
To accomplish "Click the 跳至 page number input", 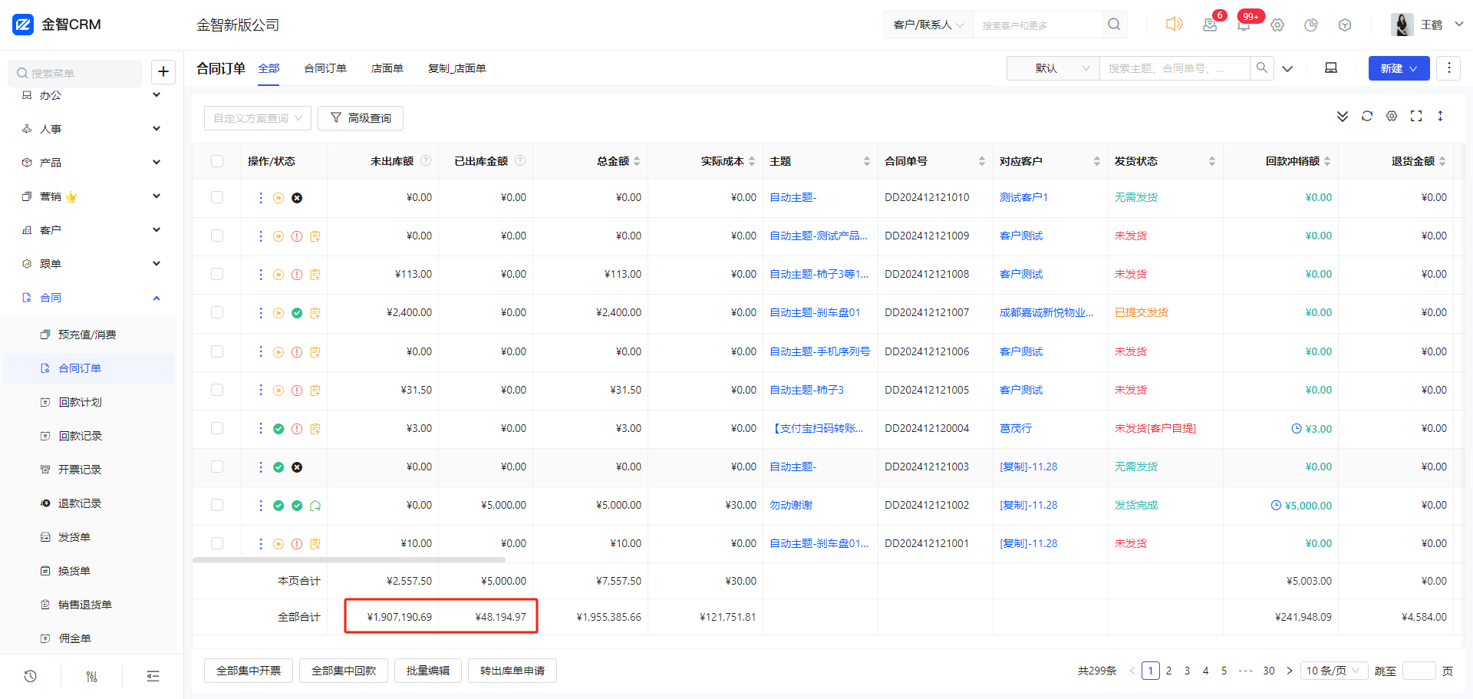I will (x=1419, y=671).
